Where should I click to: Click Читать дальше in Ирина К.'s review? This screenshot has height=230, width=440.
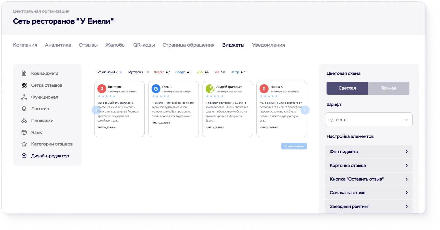point(269,127)
